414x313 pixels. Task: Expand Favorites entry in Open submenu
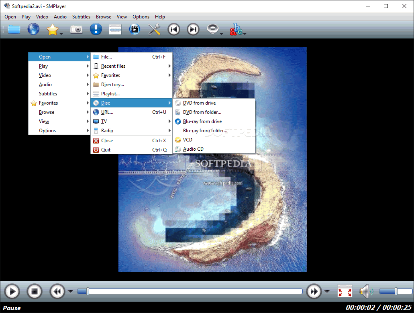131,75
